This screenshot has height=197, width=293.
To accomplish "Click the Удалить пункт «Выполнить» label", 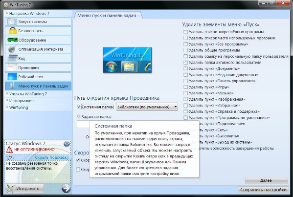I will (219, 136).
